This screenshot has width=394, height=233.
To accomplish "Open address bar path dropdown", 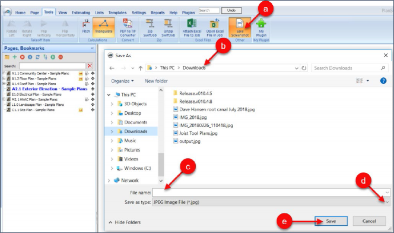I will 297,68.
